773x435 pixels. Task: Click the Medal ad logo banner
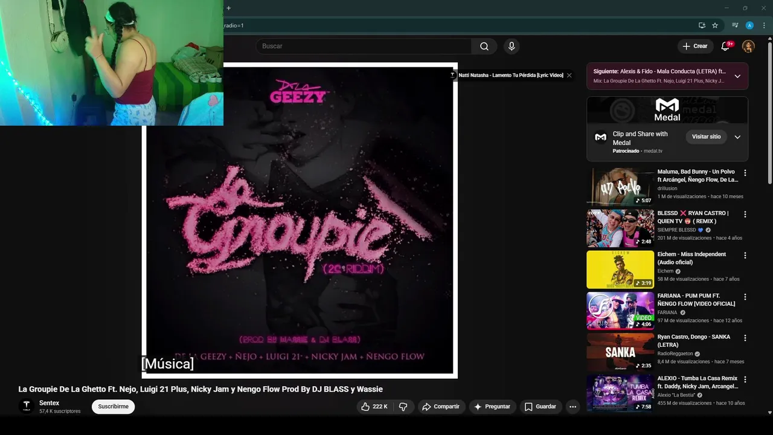667,110
